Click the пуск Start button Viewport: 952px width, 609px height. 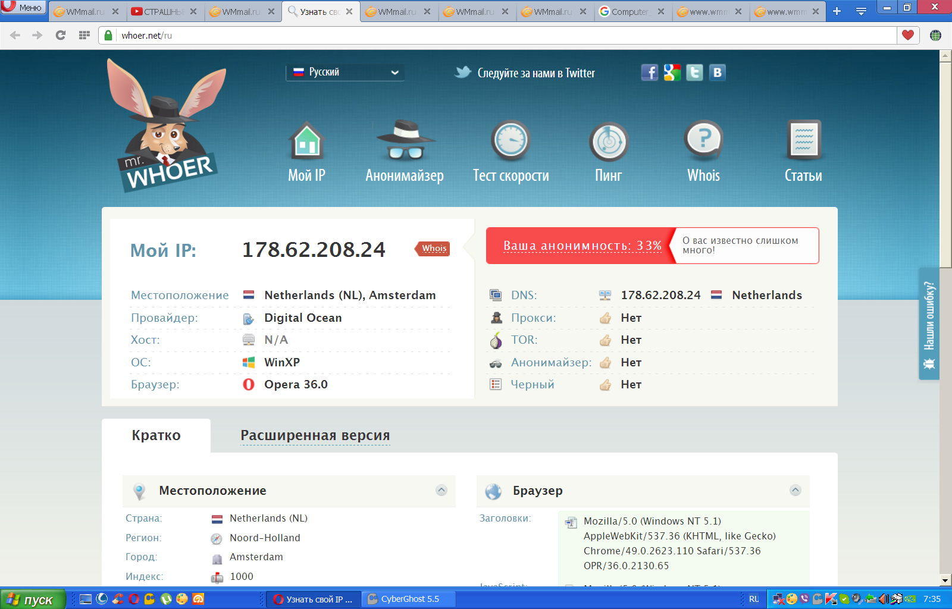(33, 599)
